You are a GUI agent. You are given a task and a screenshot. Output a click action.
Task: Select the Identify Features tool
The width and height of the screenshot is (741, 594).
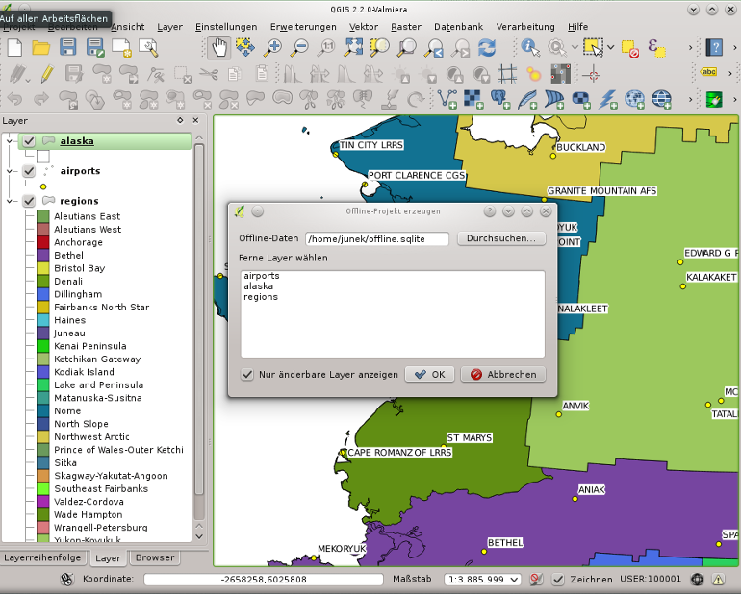pos(530,48)
